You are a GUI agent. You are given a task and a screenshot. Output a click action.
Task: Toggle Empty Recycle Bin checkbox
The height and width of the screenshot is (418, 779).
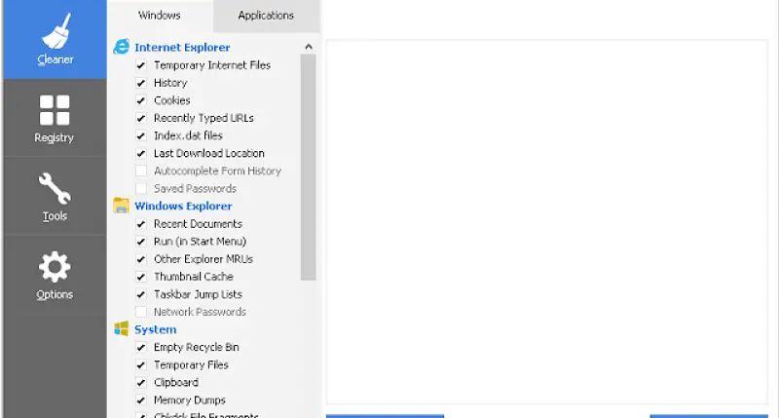click(x=141, y=347)
